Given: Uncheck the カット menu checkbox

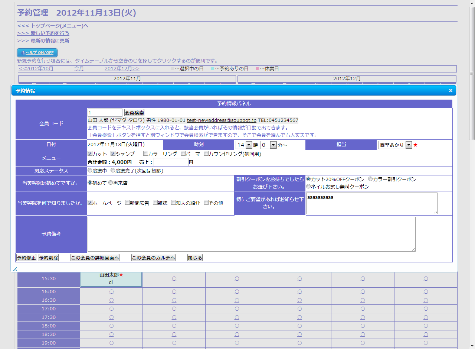Looking at the screenshot, I should [x=90, y=154].
